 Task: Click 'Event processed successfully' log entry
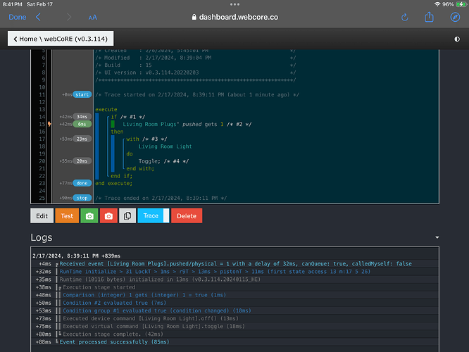(x=114, y=342)
